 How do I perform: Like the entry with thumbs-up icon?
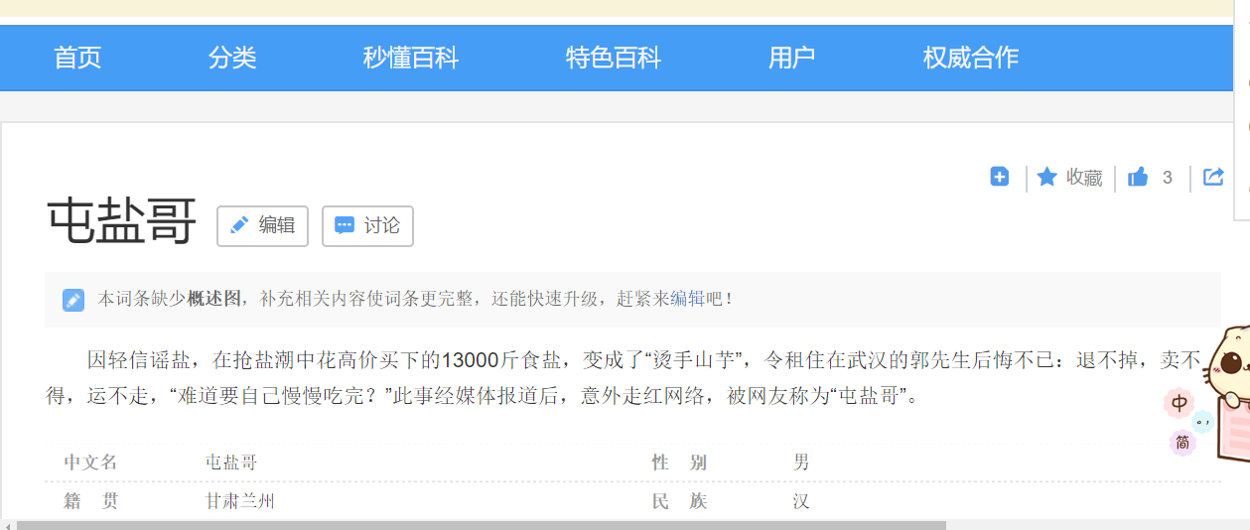(x=1138, y=177)
